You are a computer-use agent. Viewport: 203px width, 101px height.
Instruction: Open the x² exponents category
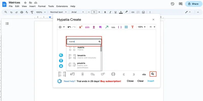point(80,27)
